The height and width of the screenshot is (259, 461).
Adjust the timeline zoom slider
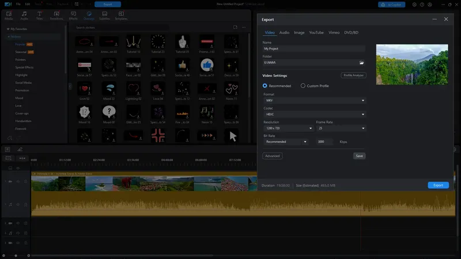(x=16, y=256)
